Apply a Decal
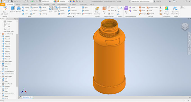This screenshot has height=102, width=191. tap(43, 8)
